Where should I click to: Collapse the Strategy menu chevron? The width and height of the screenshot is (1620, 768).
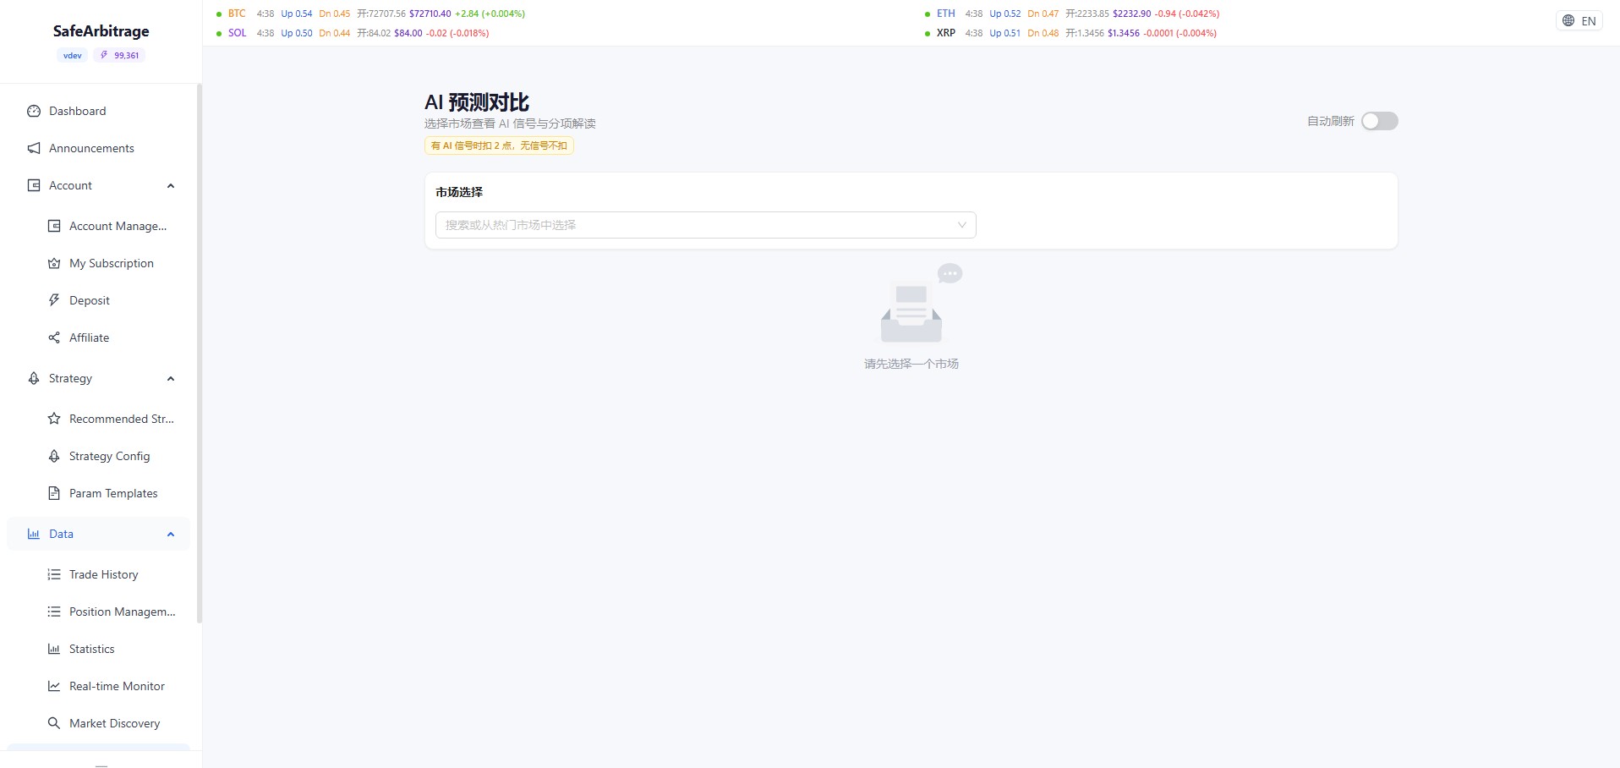(171, 379)
